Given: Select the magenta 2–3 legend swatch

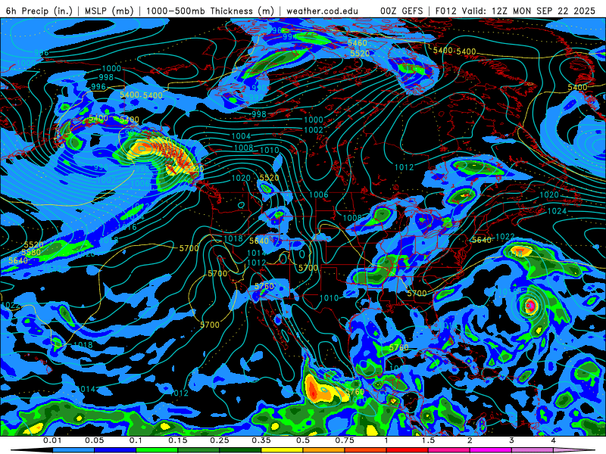Looking at the screenshot, I should [x=491, y=450].
